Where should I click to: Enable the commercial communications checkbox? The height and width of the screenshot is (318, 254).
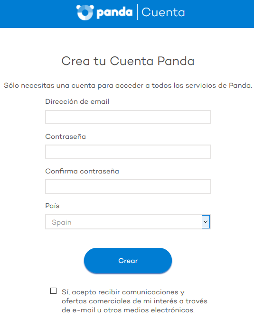(54, 291)
